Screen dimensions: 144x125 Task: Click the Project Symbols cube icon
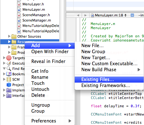9,85
